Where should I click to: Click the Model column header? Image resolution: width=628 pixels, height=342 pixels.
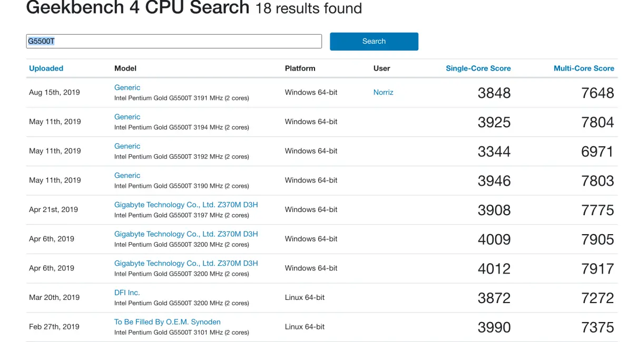coord(125,68)
